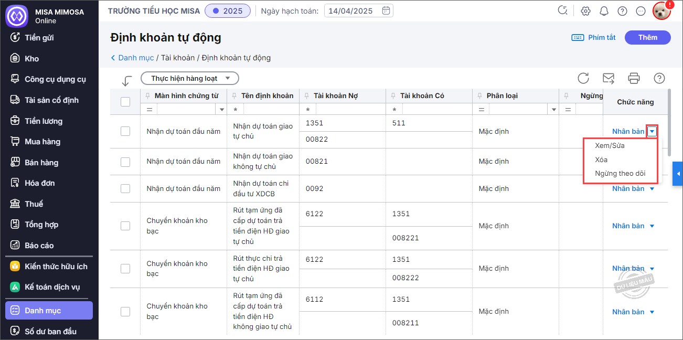Click the printer icon above the table
This screenshot has width=683, height=340.
pos(634,78)
